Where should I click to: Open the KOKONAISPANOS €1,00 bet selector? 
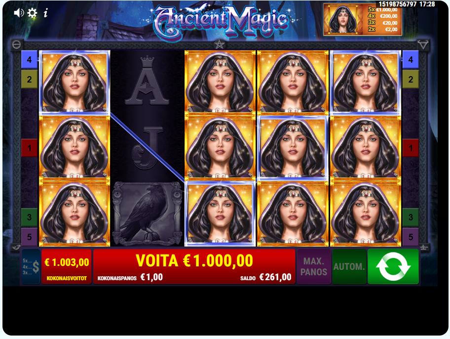click(130, 277)
